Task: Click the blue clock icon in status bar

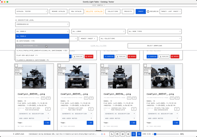Action: tap(134, 134)
